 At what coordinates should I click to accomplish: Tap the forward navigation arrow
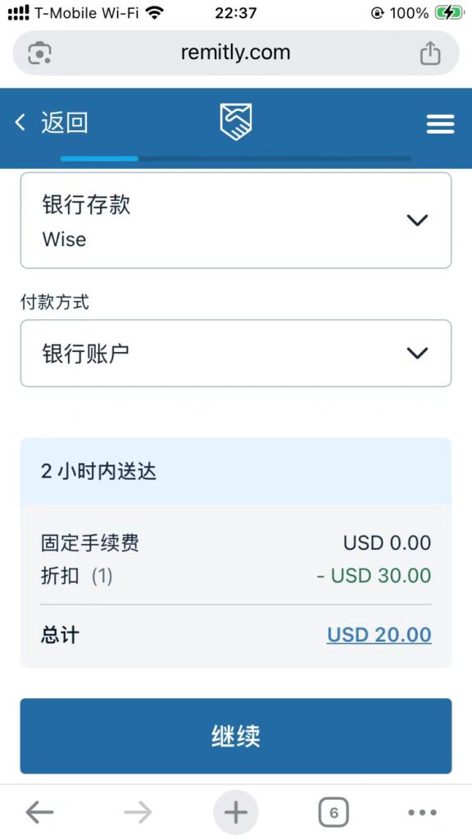click(x=138, y=812)
